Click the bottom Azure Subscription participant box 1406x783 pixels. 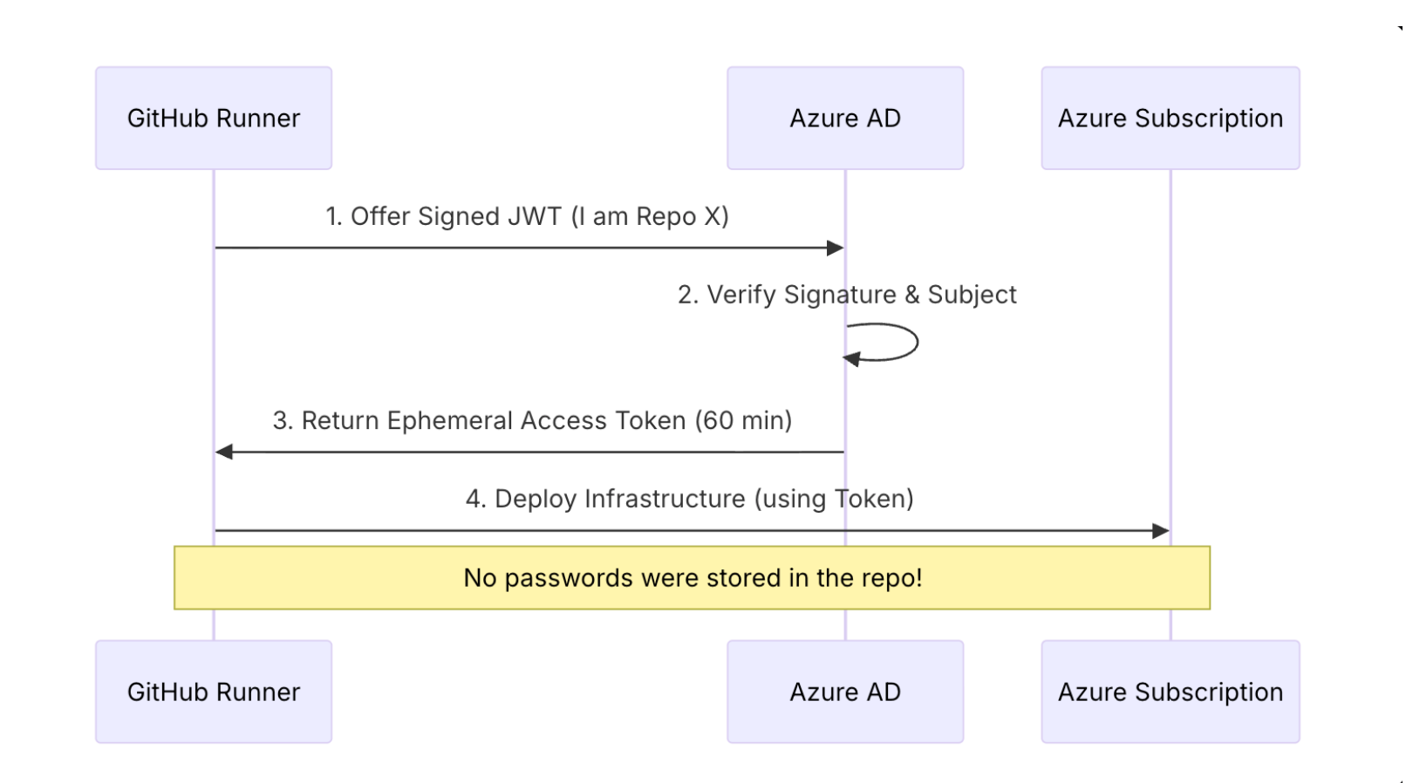click(1170, 691)
